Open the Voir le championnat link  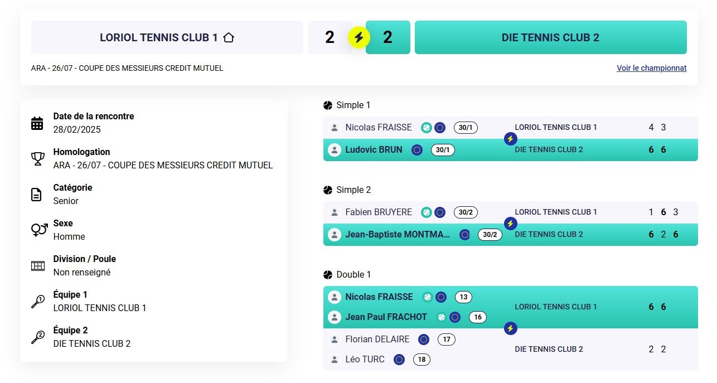point(651,68)
